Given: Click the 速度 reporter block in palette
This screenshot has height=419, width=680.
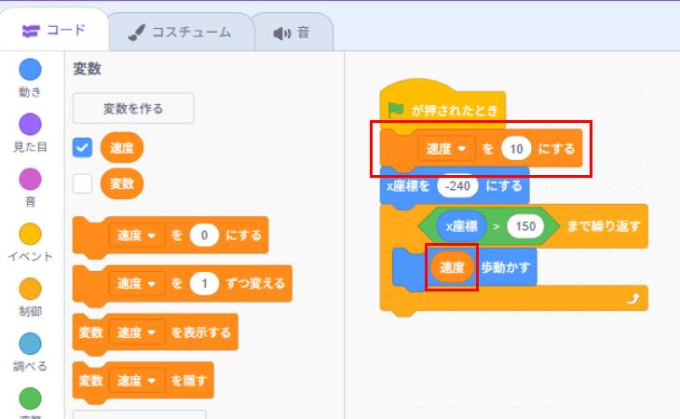Looking at the screenshot, I should click(x=122, y=148).
